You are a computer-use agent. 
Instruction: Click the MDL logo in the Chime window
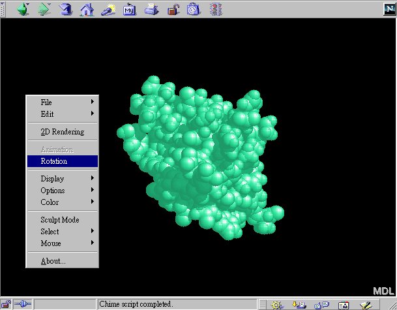[x=383, y=291]
